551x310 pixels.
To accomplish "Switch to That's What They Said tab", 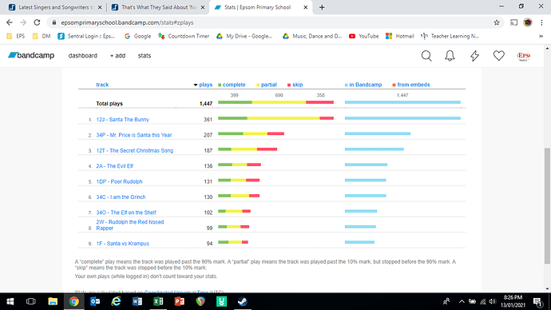I will [x=158, y=7].
